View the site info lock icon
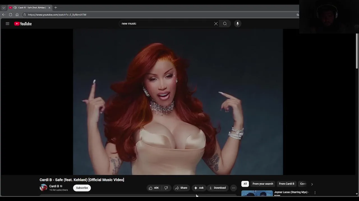This screenshot has height=201, width=359. pos(25,15)
